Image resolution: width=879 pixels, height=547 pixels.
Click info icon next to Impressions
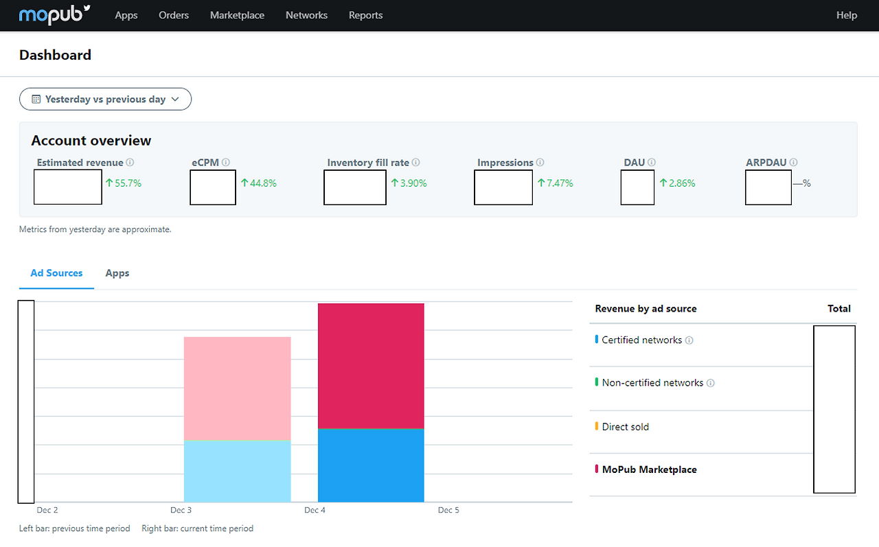coord(540,163)
